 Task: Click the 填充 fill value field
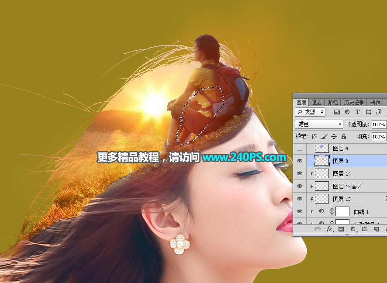coord(379,136)
